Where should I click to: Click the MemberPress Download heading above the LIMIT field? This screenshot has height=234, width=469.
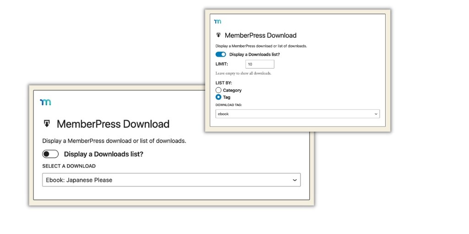pyautogui.click(x=260, y=35)
